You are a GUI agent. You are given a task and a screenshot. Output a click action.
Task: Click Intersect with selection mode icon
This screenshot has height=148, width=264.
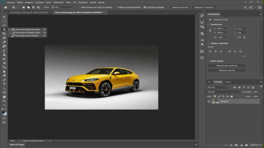coord(38,7)
